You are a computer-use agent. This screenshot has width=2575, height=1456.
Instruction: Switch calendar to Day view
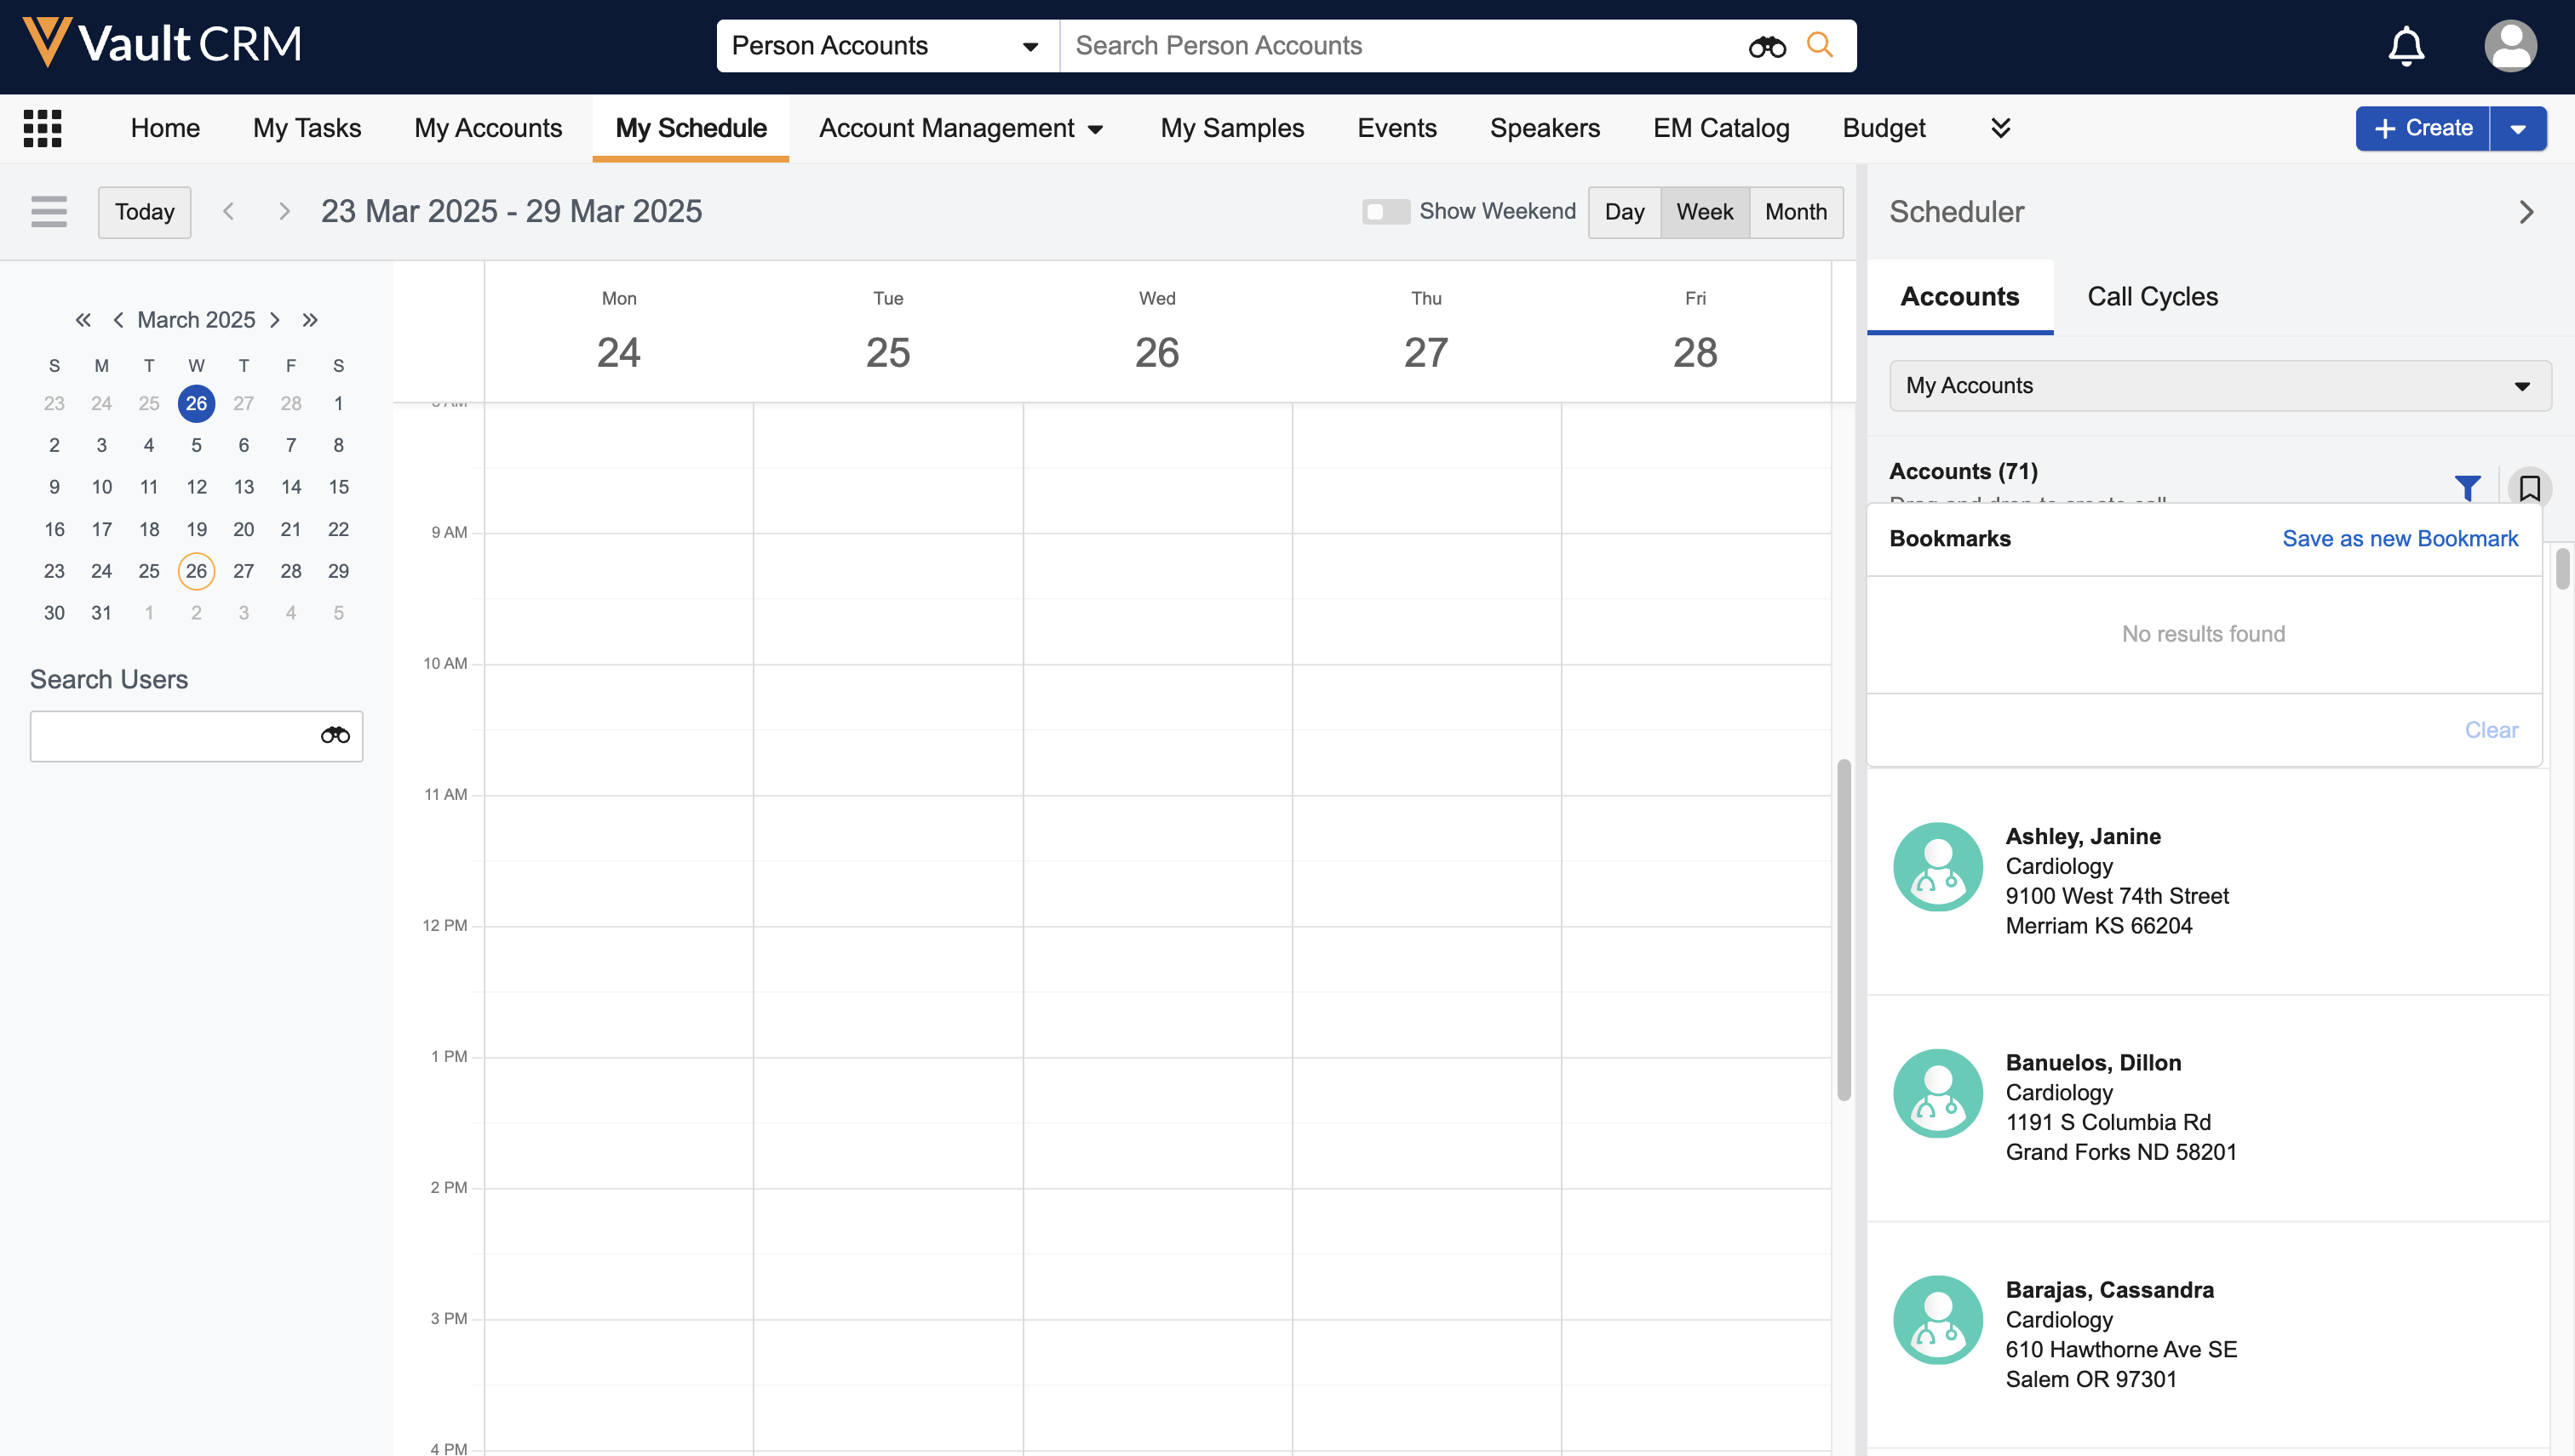1624,212
